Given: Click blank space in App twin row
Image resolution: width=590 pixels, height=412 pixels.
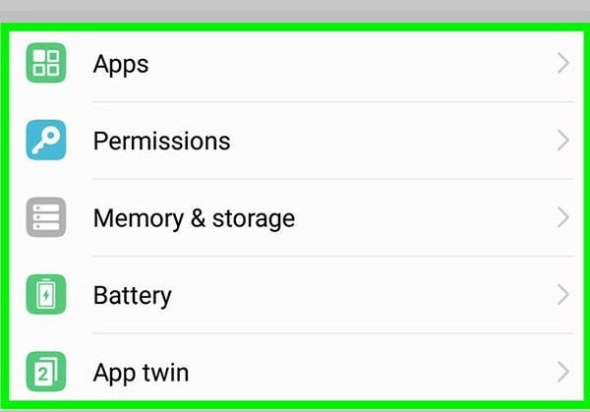Looking at the screenshot, I should click(x=374, y=372).
